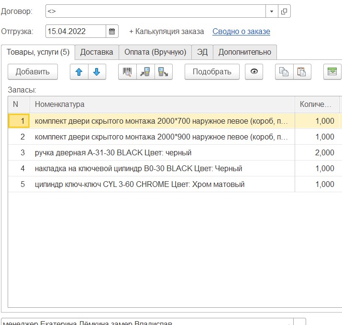Image resolution: width=342 pixels, height=325 pixels.
Task: Click the load from data terminal icon
Action: click(145, 72)
